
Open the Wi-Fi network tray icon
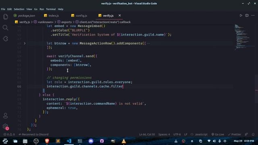coord(209,141)
